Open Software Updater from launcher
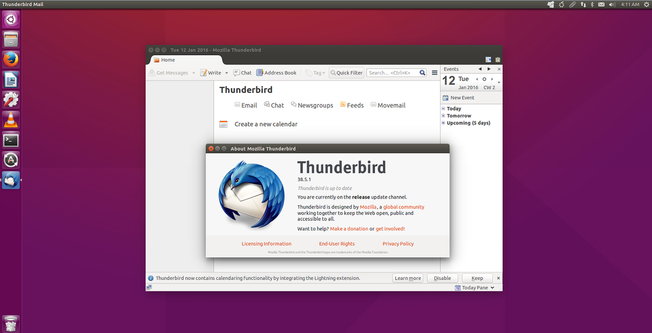 11,160
